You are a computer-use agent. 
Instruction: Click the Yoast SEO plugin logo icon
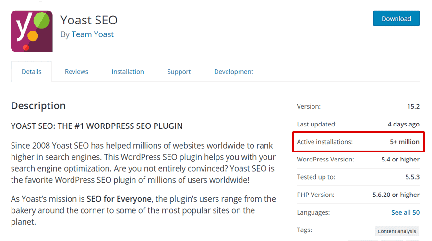(32, 31)
